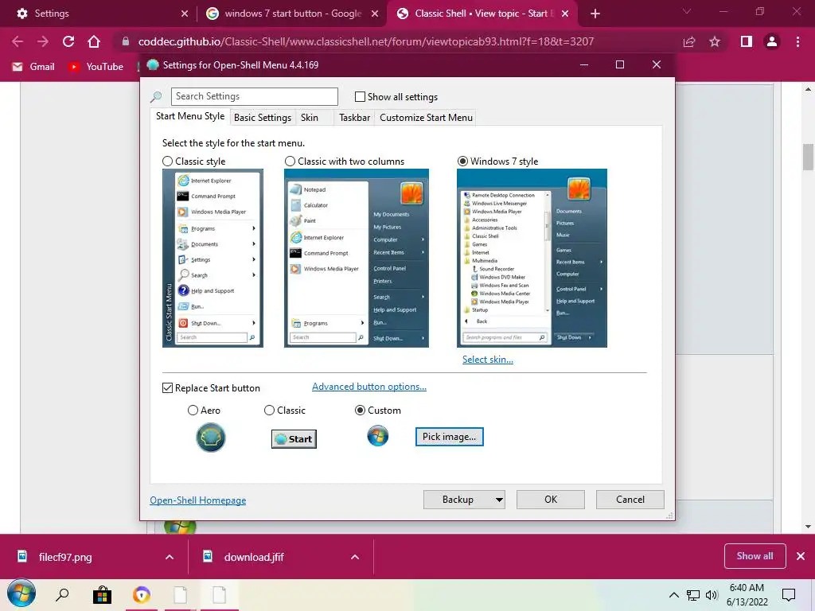
Task: Open Advanced button options... link
Action: click(369, 387)
